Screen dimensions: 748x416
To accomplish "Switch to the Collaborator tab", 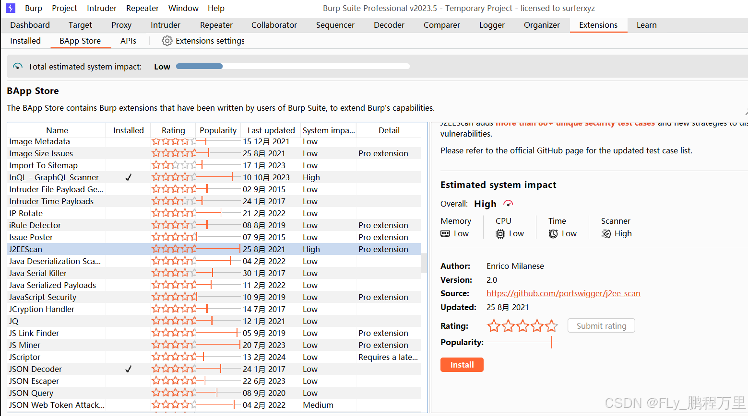I will 274,25.
